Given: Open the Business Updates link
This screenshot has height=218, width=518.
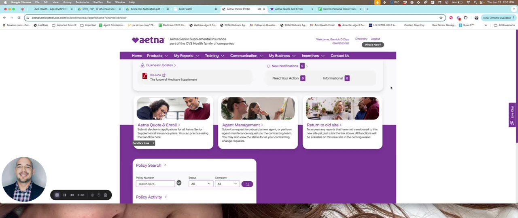Looking at the screenshot, I should click(161, 65).
